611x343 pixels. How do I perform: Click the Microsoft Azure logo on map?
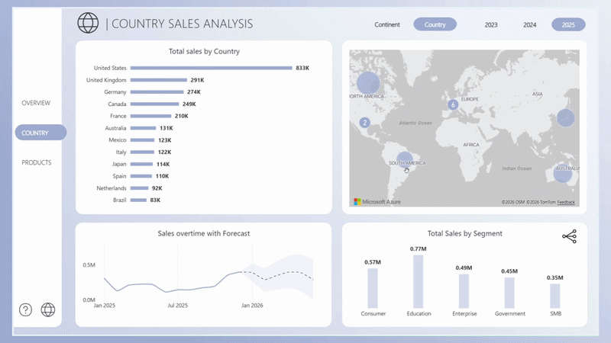click(377, 202)
